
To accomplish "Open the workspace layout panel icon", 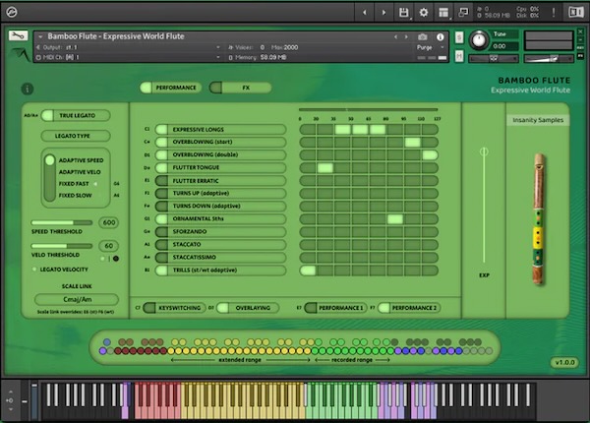I will 443,13.
